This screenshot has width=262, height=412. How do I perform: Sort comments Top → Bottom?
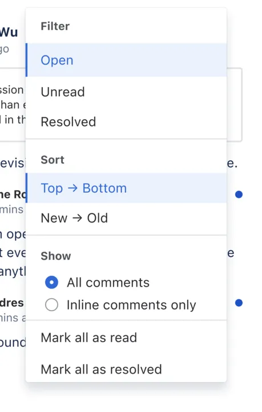click(126, 188)
